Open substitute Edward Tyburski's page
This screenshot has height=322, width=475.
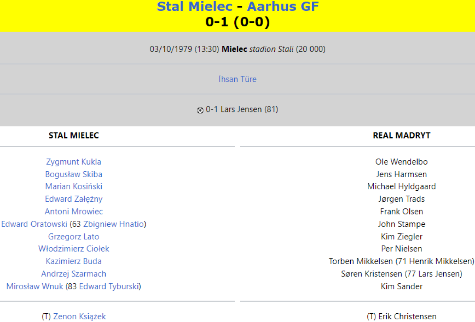(109, 286)
